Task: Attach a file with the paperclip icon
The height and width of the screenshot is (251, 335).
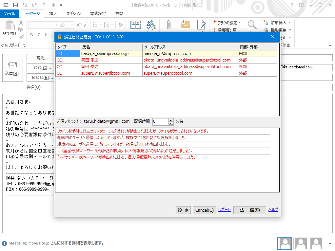Action: pos(169,24)
